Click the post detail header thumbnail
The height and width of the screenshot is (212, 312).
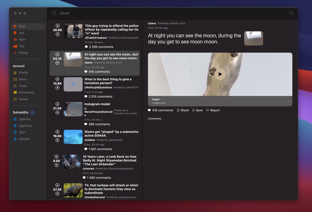pyautogui.click(x=253, y=38)
